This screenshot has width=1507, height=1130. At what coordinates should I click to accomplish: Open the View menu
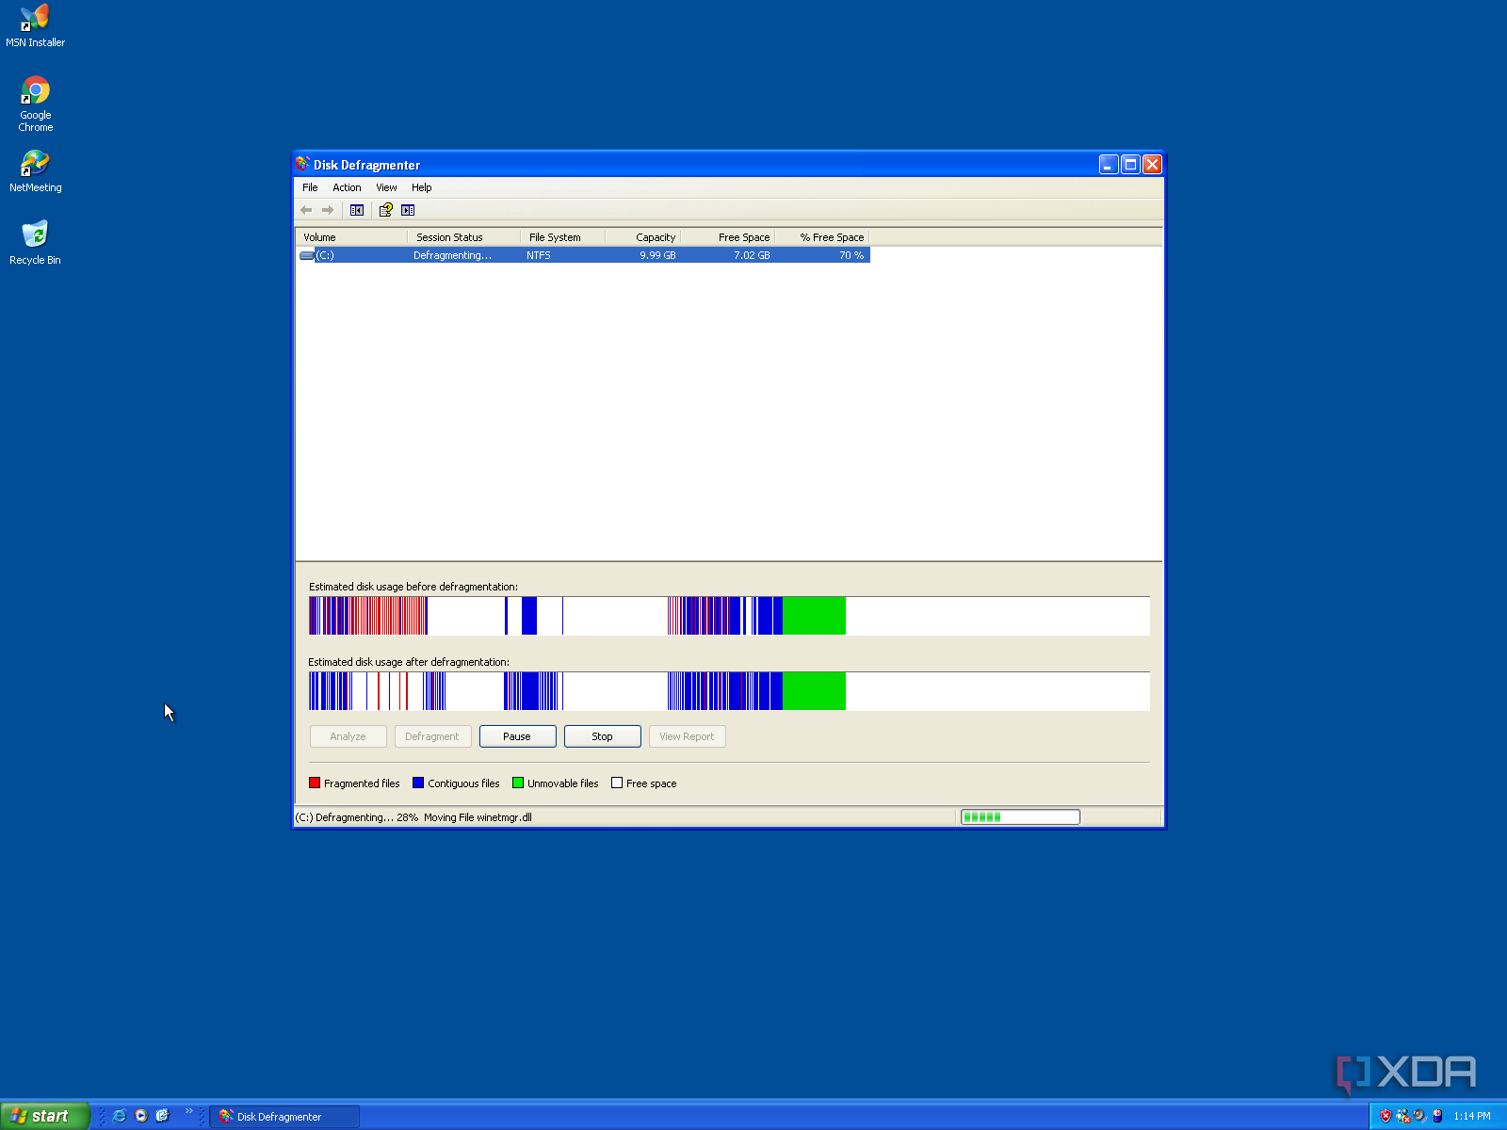[386, 187]
